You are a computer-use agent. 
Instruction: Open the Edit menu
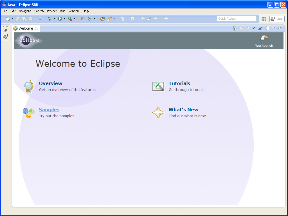[x=13, y=11]
